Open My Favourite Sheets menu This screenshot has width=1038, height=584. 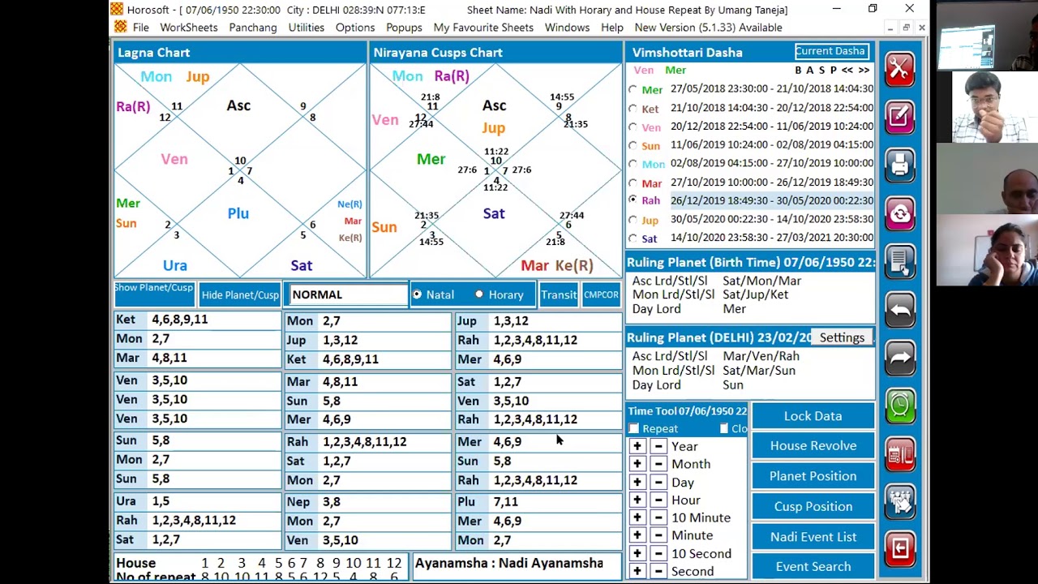tap(483, 28)
